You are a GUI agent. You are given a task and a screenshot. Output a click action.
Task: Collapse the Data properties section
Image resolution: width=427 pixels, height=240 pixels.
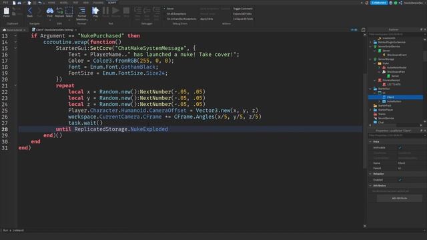tap(370, 141)
